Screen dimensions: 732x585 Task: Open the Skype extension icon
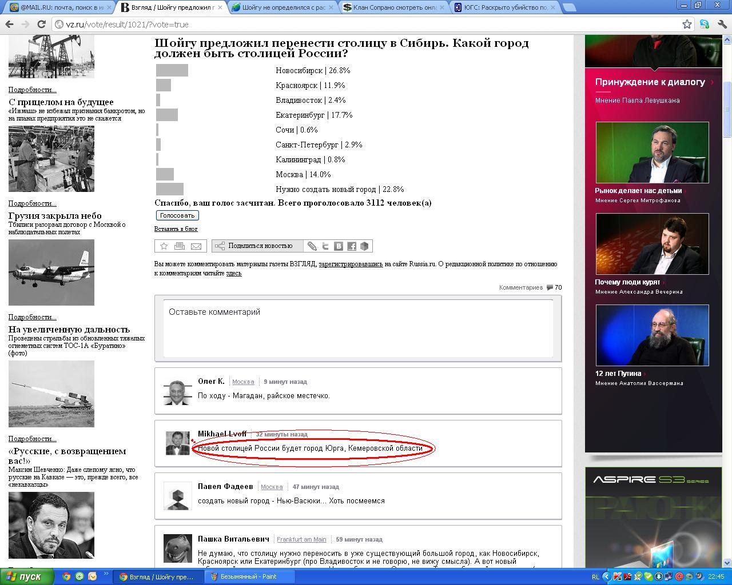[x=705, y=24]
